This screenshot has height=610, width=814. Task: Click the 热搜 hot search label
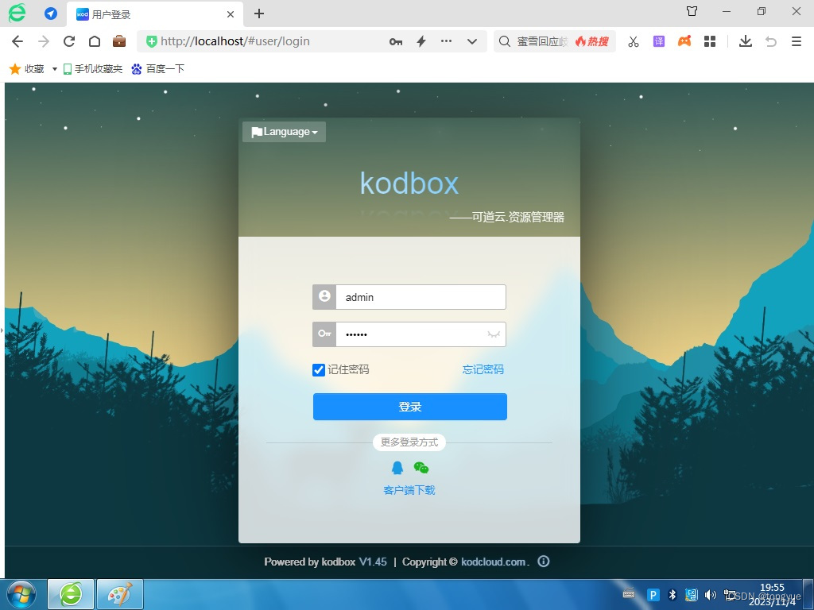[x=591, y=41]
